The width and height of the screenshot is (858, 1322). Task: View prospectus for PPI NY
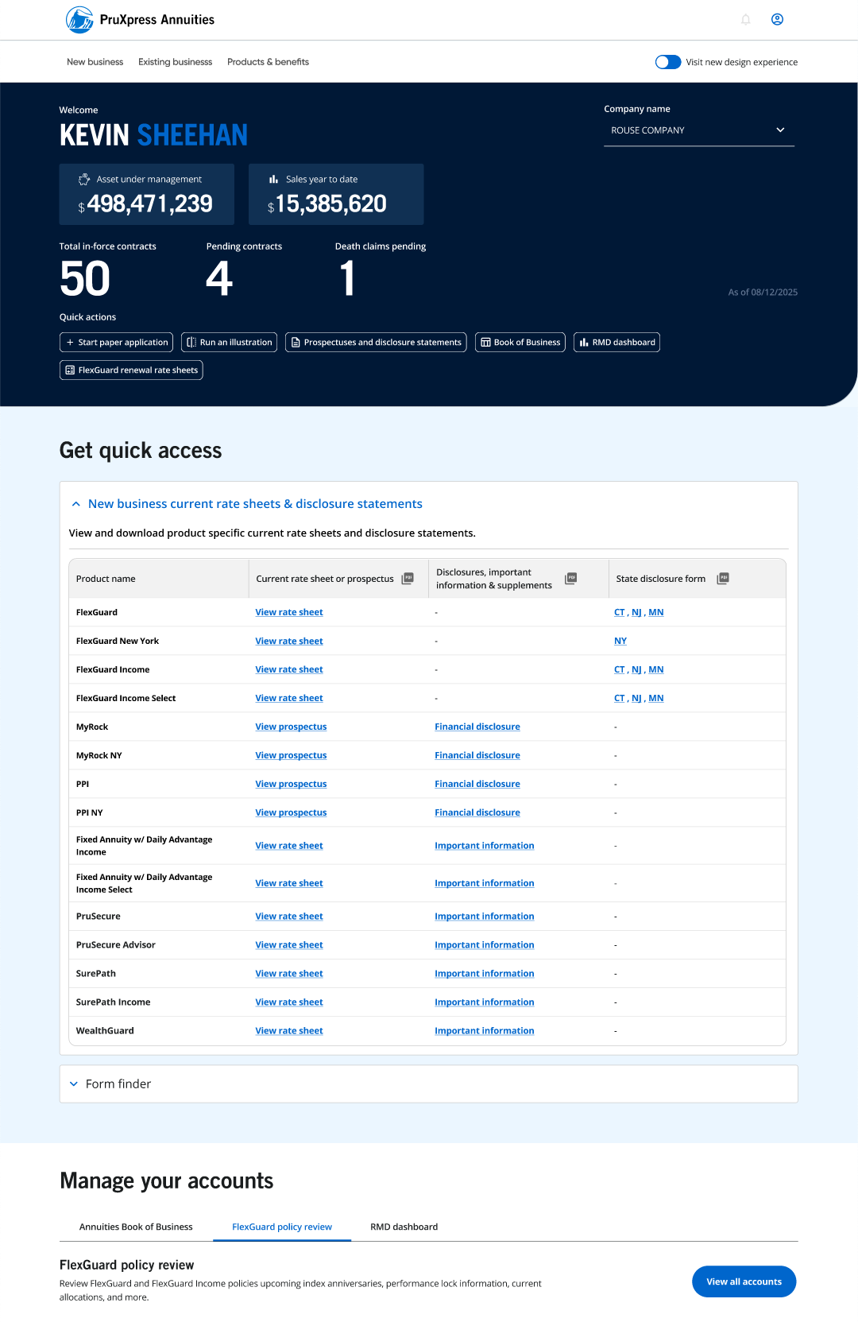(291, 812)
